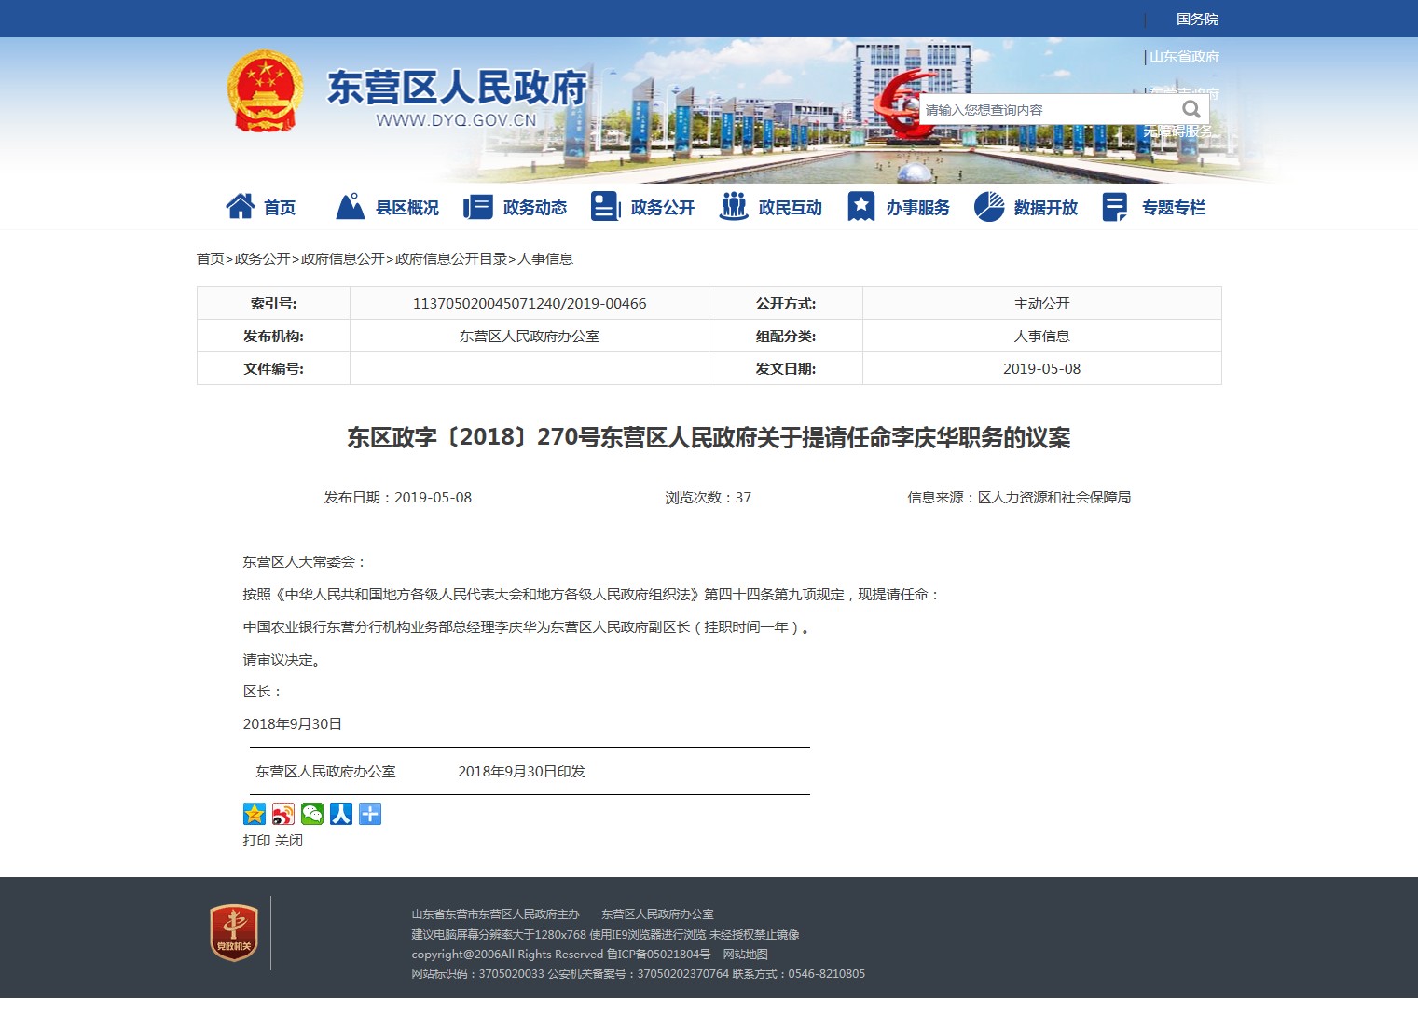Click the 国务院 link at top

click(1197, 20)
